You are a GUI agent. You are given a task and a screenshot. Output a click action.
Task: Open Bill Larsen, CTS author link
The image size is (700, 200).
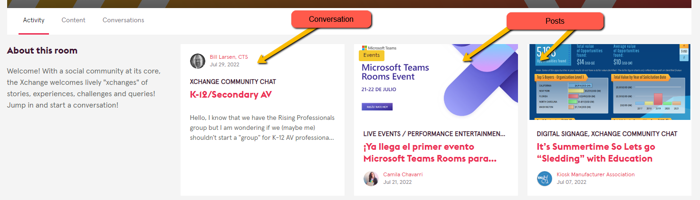click(x=229, y=57)
